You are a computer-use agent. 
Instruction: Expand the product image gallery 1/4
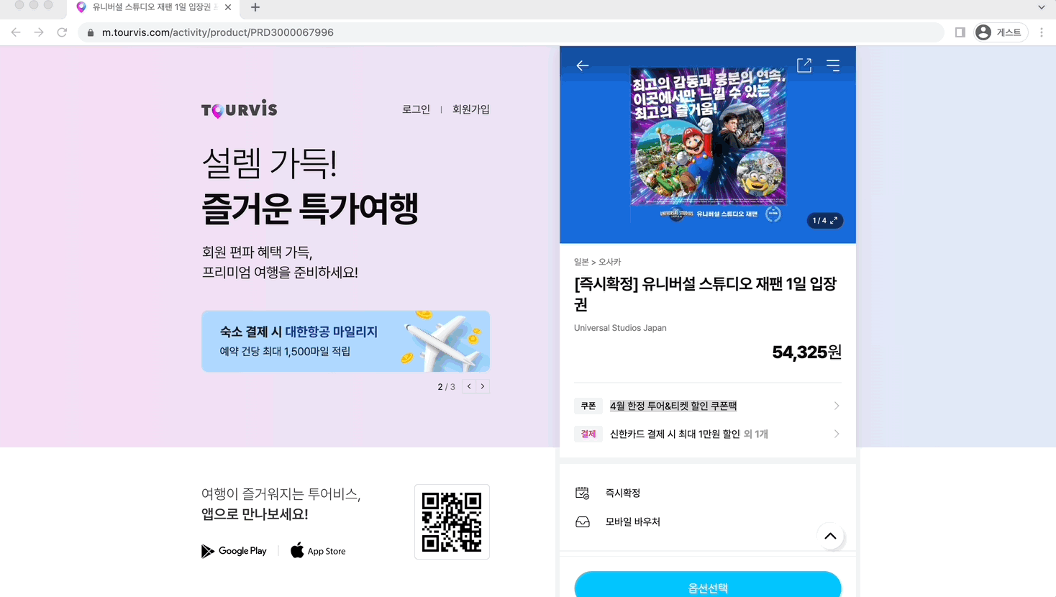(825, 221)
